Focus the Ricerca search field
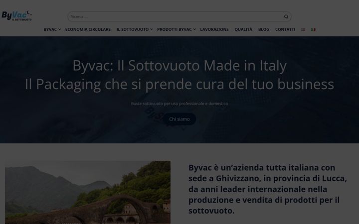Image resolution: width=359 pixels, height=224 pixels. (175, 17)
